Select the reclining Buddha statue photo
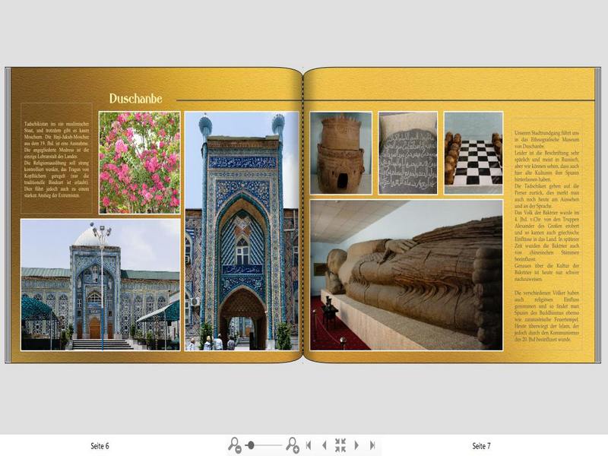The width and height of the screenshot is (608, 456). [407, 275]
